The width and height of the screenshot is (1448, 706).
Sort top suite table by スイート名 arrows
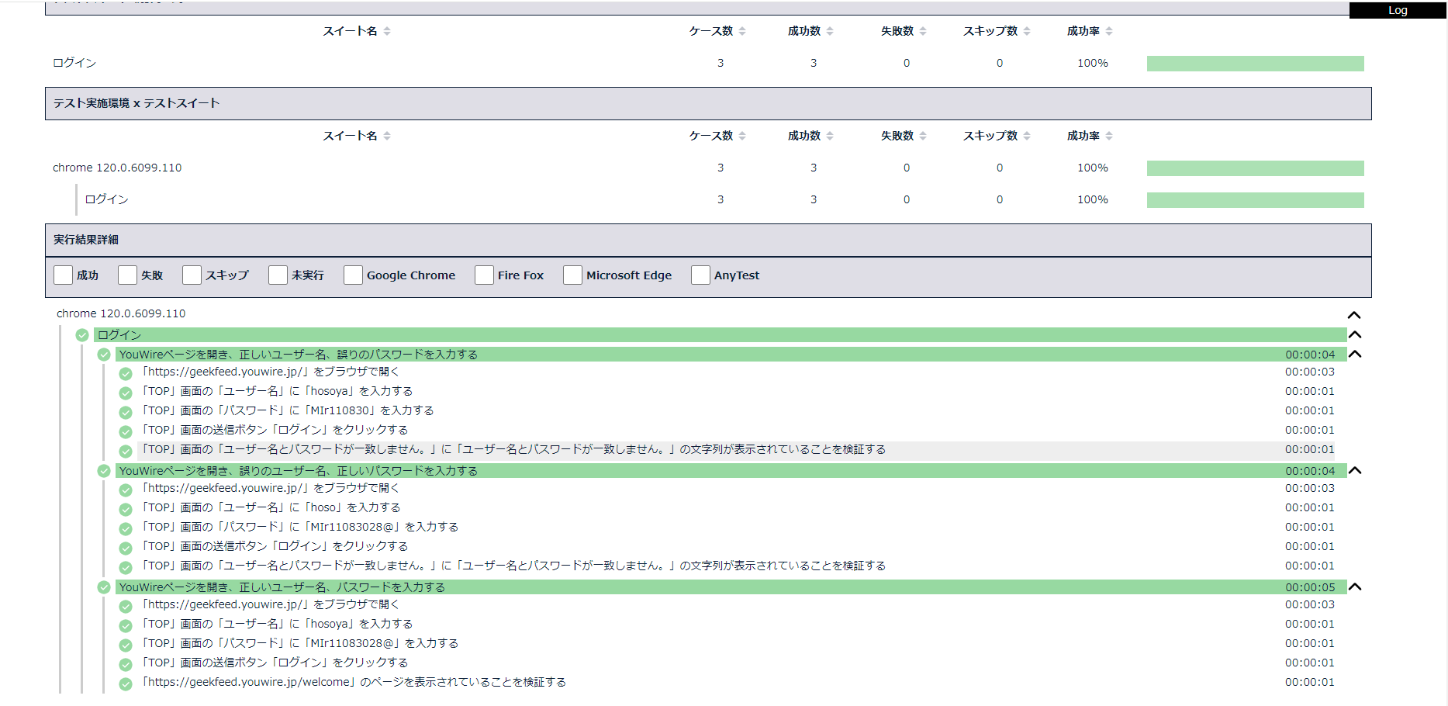pyautogui.click(x=387, y=31)
